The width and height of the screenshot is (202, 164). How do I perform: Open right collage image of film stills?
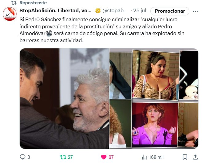coord(154,99)
